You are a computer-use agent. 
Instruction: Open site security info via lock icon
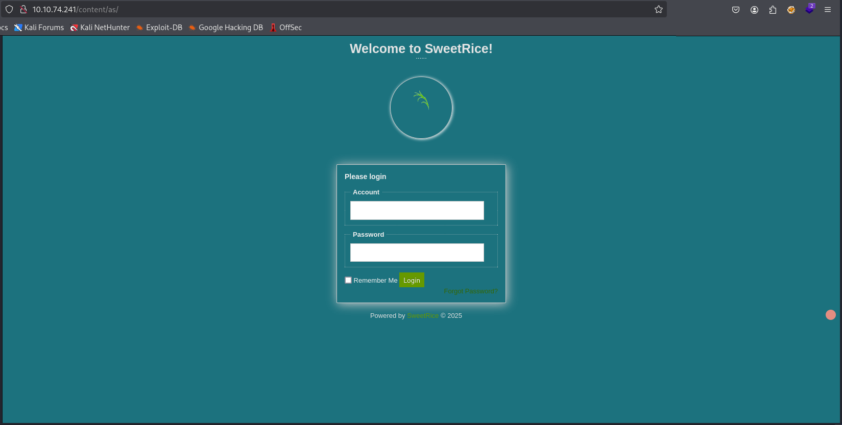(x=23, y=9)
